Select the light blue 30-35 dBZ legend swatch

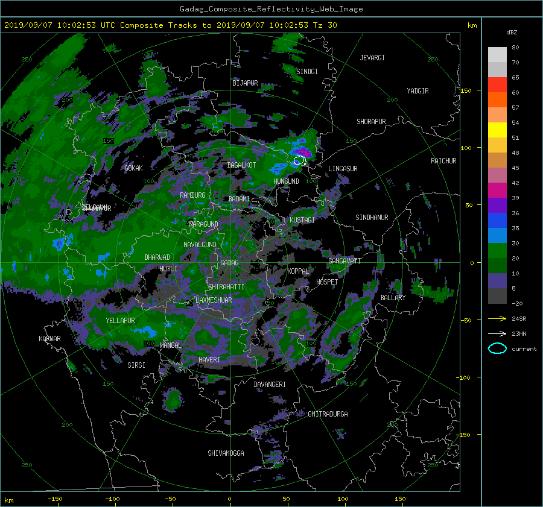(x=497, y=235)
